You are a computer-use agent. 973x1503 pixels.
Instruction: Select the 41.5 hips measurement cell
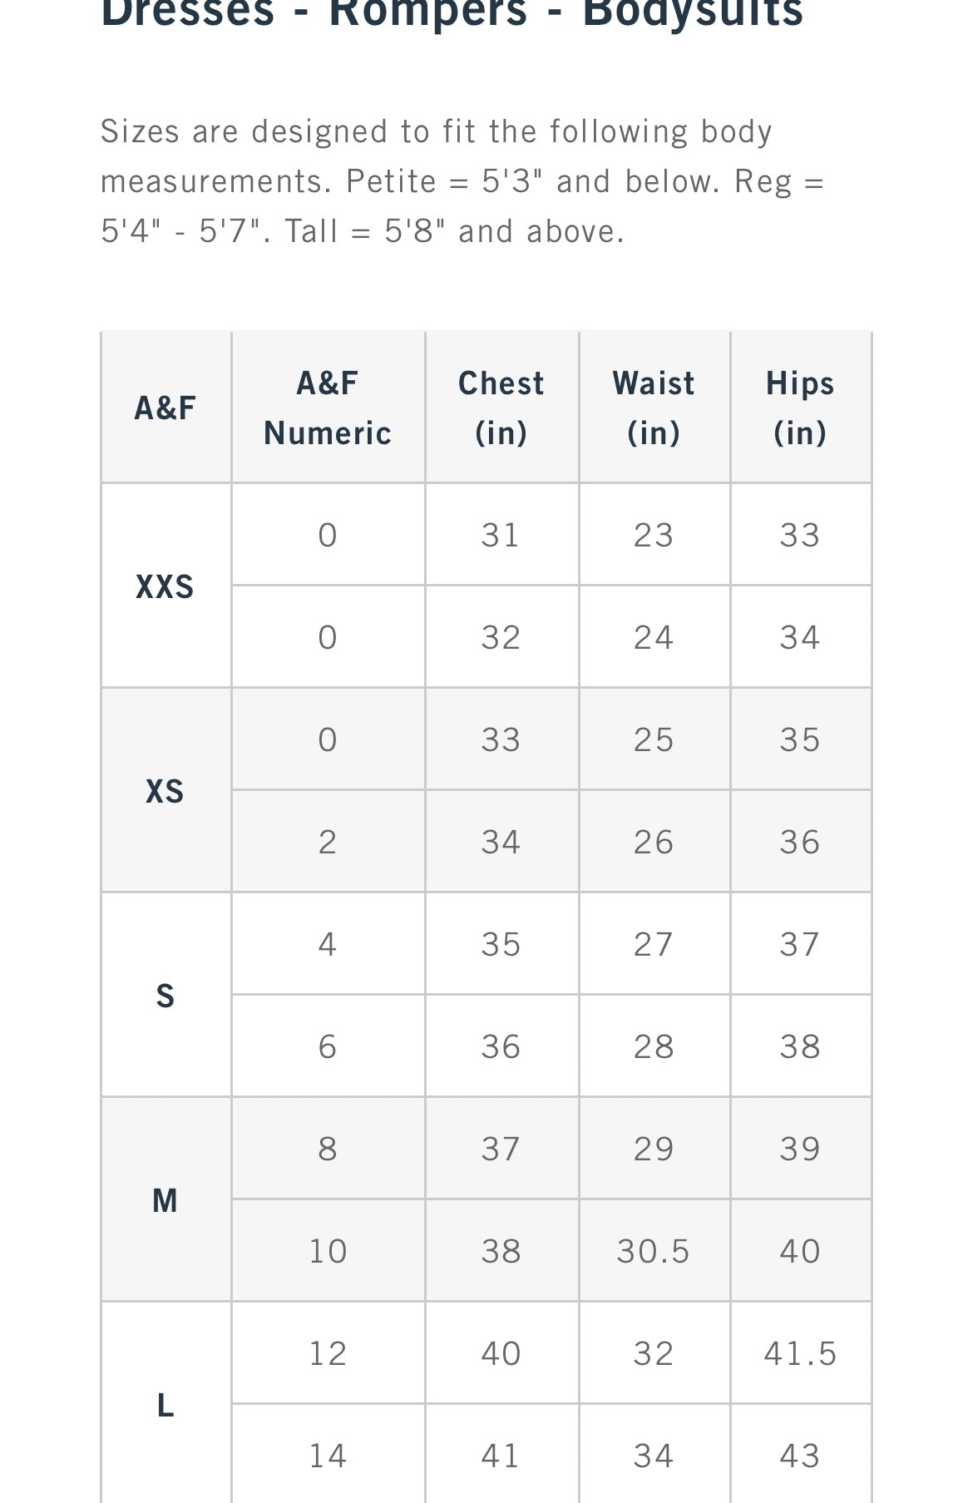[x=800, y=1353]
